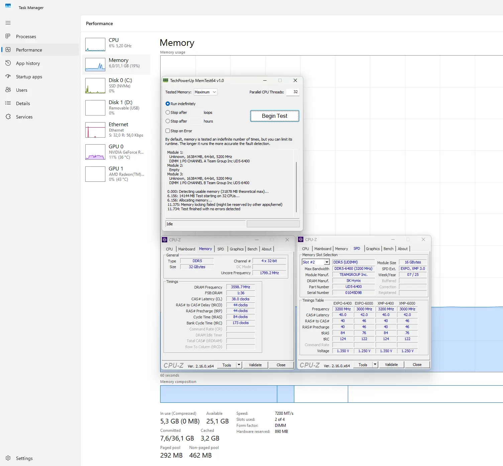Click the Details sidebar icon
The width and height of the screenshot is (503, 466).
pos(8,103)
